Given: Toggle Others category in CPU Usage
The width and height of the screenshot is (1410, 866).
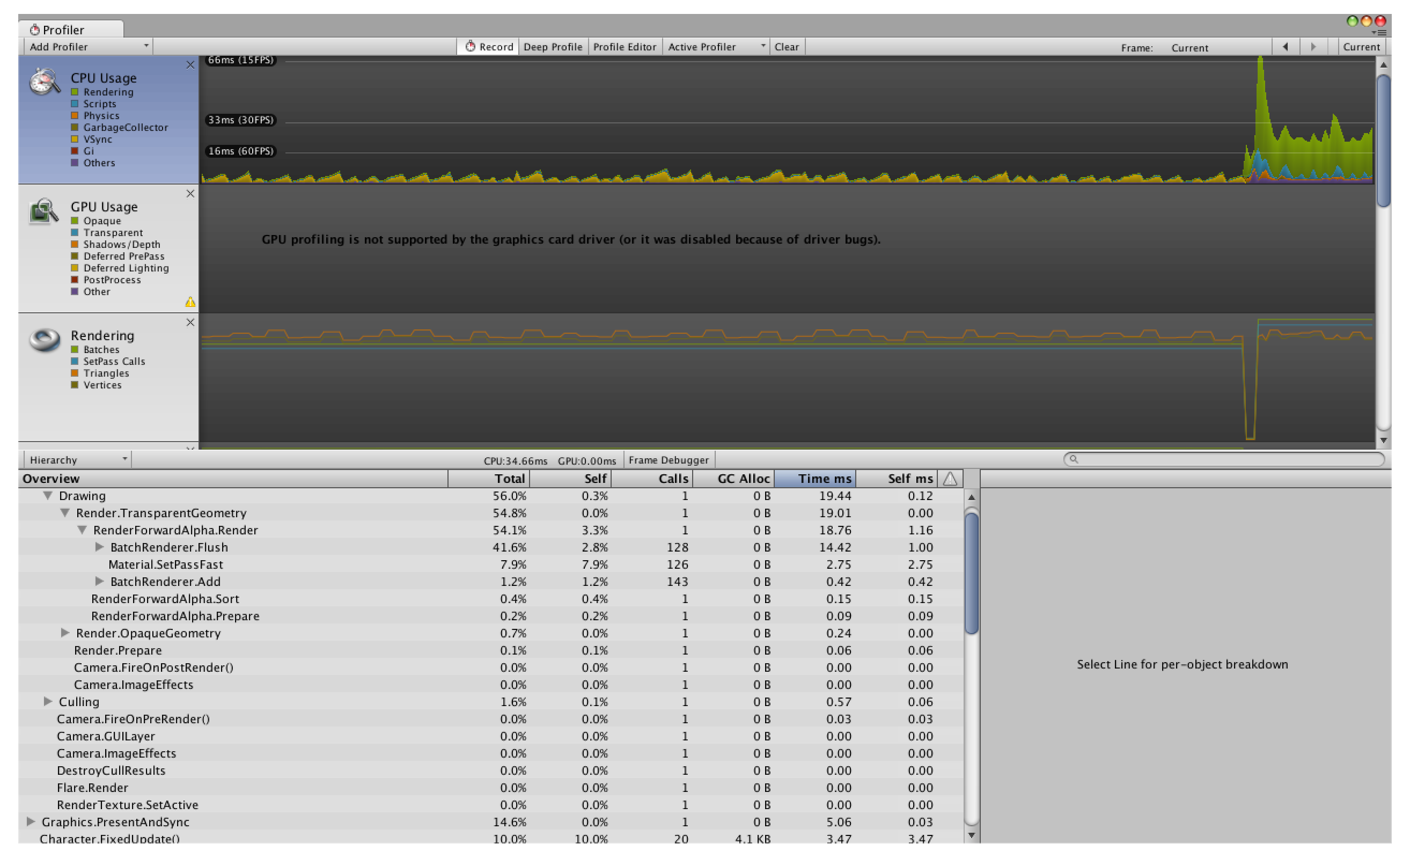Looking at the screenshot, I should pyautogui.click(x=75, y=163).
